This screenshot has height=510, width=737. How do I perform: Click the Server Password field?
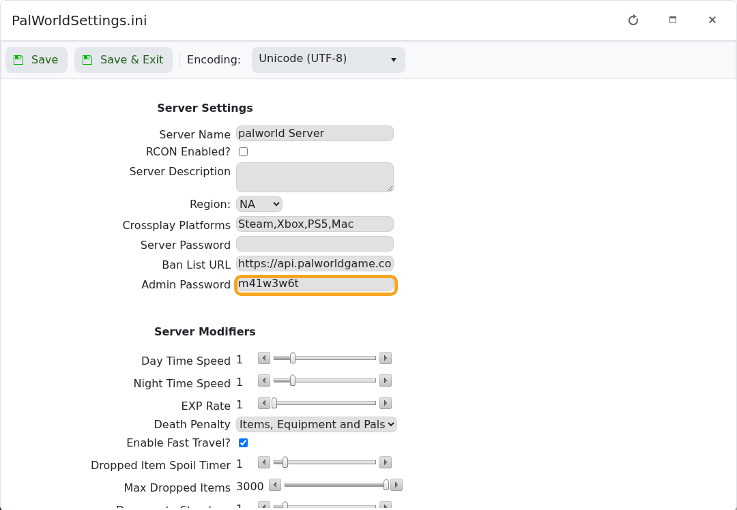click(315, 243)
